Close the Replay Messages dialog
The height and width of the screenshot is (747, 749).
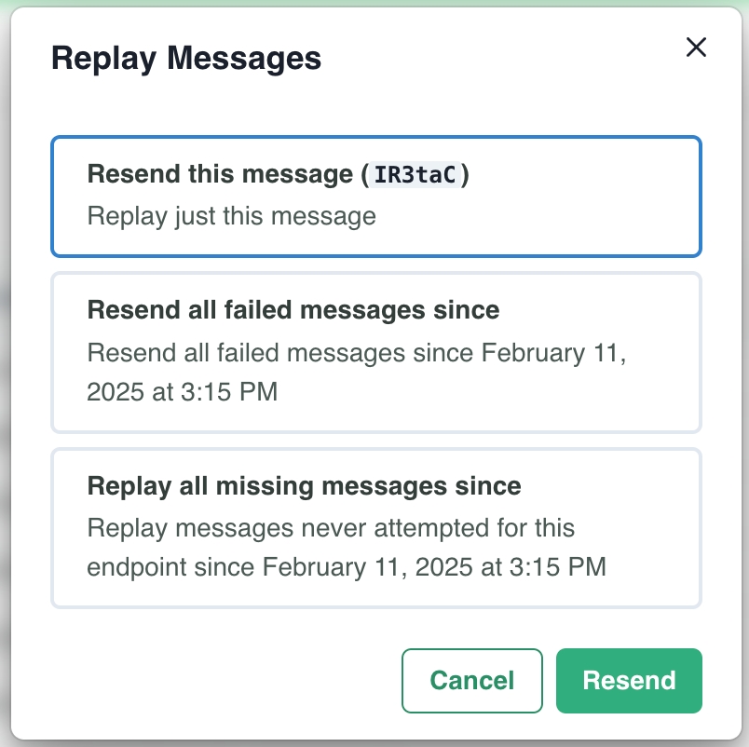point(696,48)
